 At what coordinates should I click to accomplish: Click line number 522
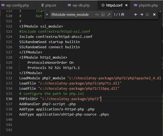coord(9,26)
